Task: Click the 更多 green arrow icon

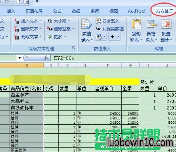Action: pos(50,37)
